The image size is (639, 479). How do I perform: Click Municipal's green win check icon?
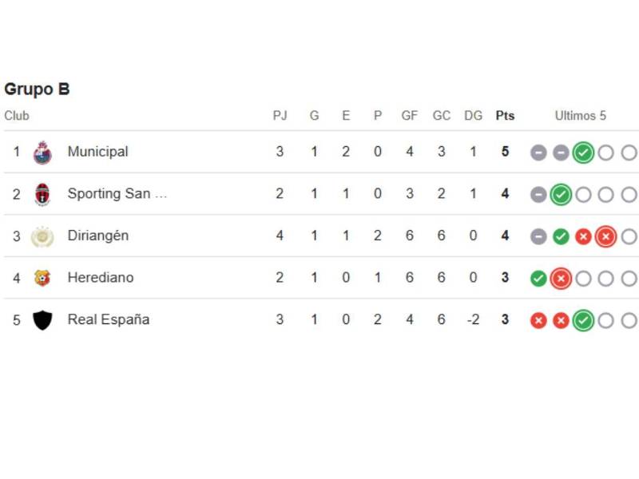pyautogui.click(x=584, y=152)
